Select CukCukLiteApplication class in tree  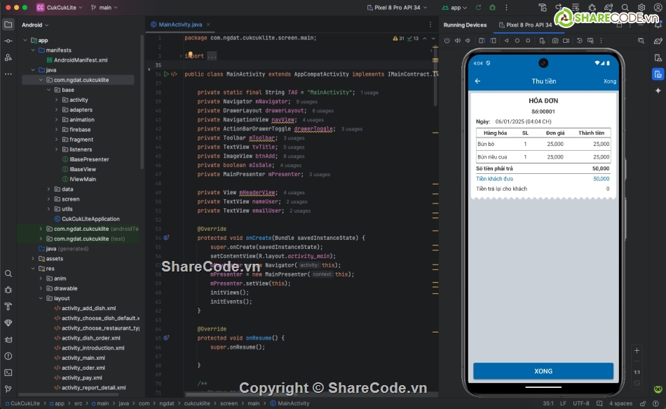coord(90,219)
